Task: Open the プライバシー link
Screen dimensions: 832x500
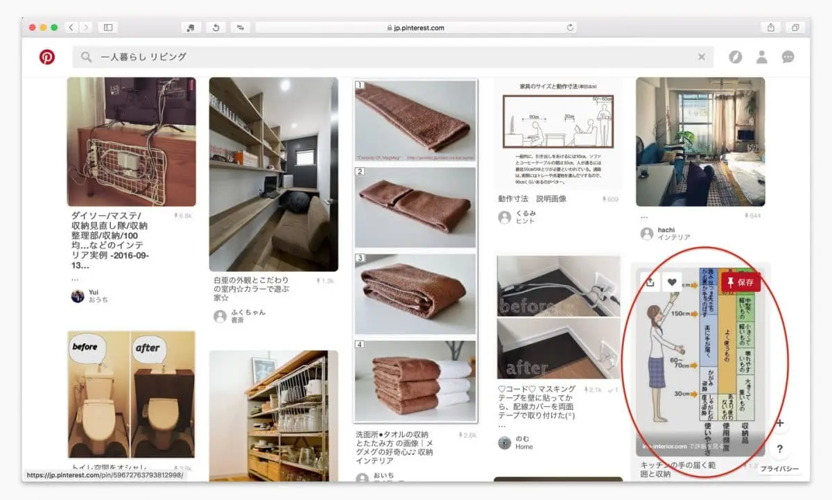Action: 779,469
